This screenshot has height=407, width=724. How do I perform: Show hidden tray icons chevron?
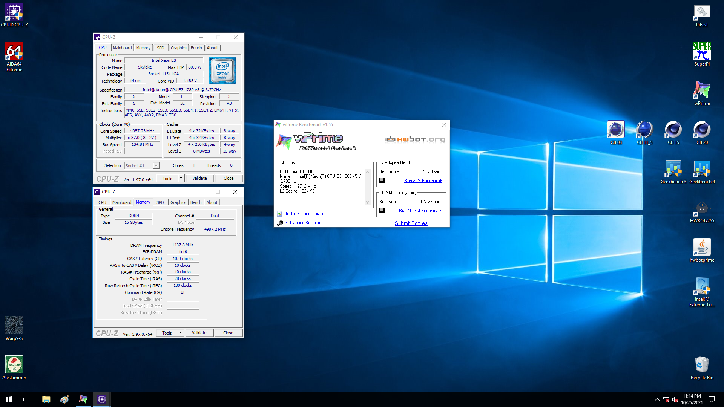pyautogui.click(x=657, y=399)
